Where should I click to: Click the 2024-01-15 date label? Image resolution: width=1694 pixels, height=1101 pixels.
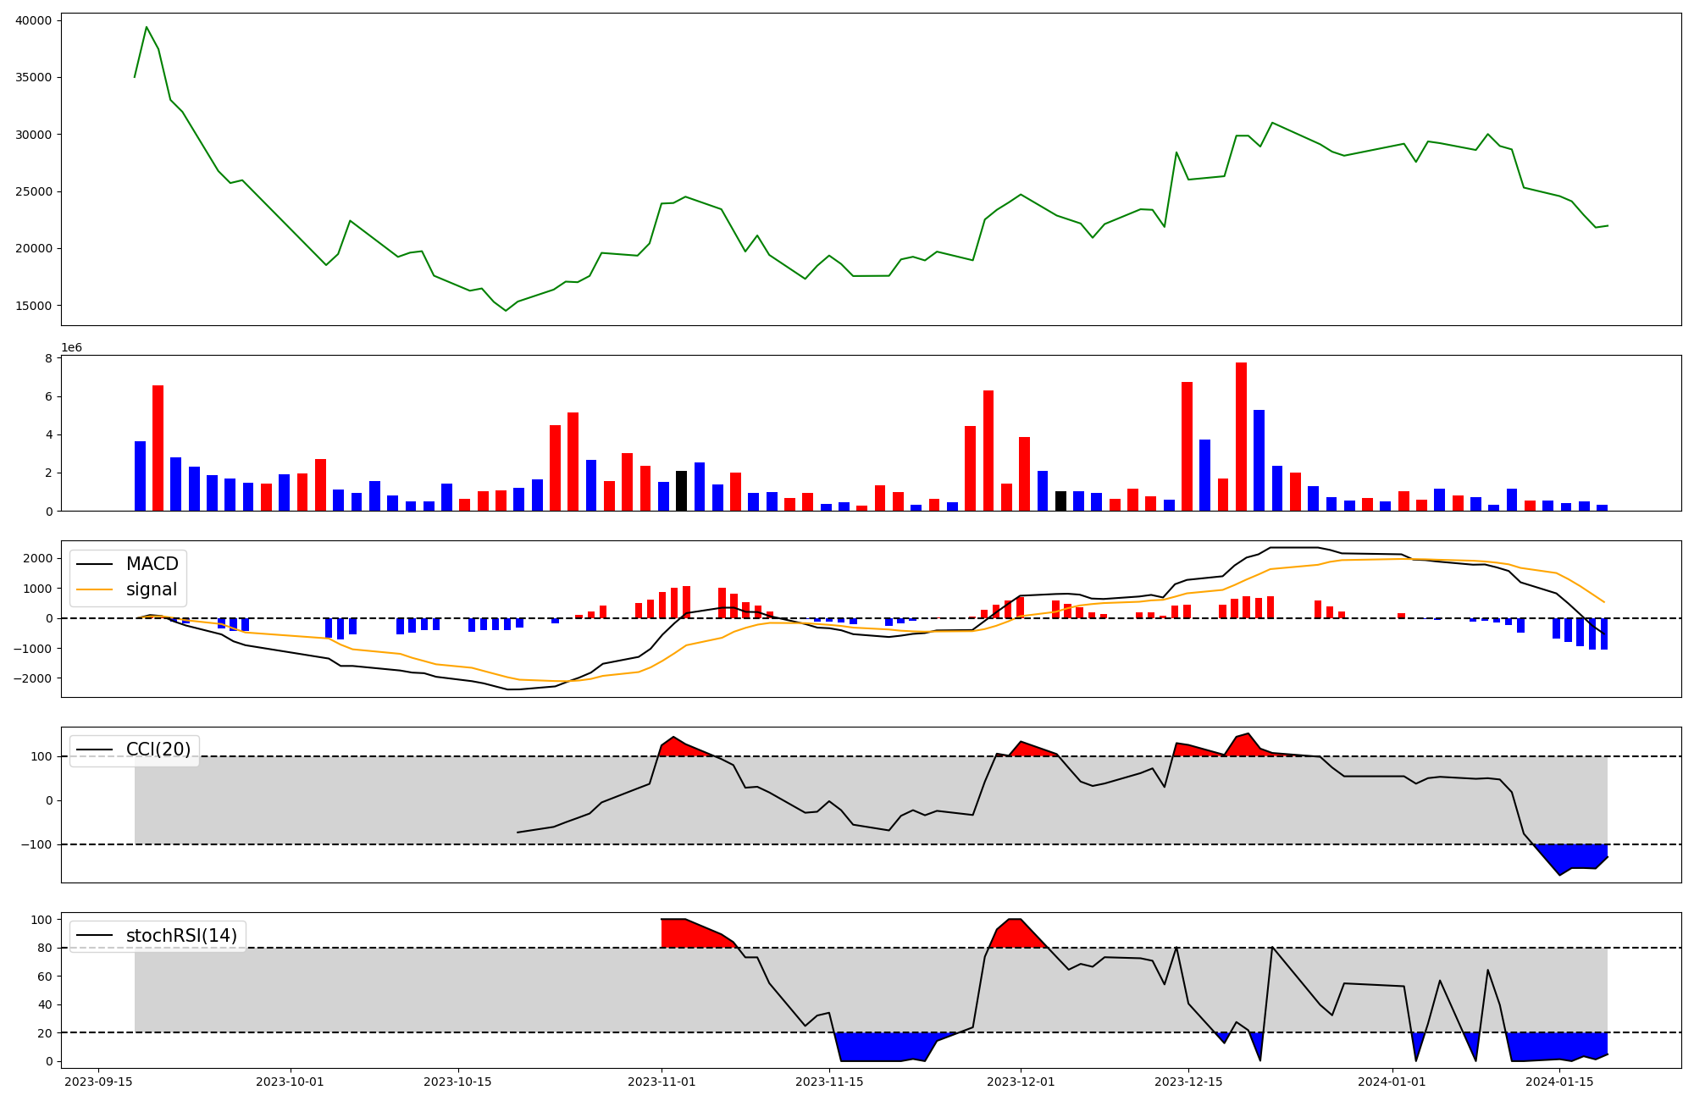click(1559, 1082)
